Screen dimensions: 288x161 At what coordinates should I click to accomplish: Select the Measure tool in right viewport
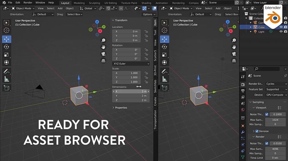tap(164, 79)
